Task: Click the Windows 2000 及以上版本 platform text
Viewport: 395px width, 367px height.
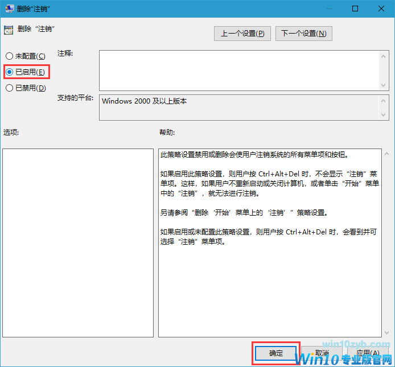Action: pyautogui.click(x=144, y=101)
